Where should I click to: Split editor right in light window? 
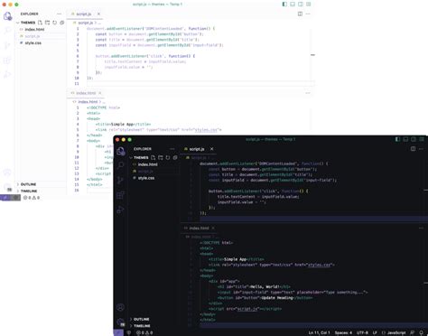300,14
